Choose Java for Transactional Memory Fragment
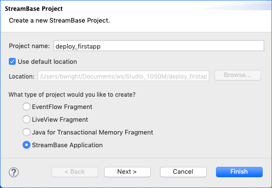Image resolution: width=272 pixels, height=188 pixels. [x=27, y=132]
